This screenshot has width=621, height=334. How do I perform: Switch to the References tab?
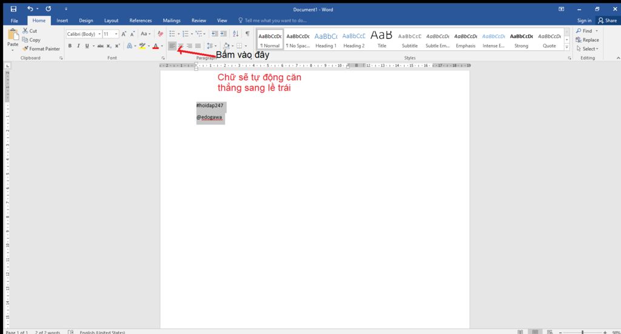(141, 21)
